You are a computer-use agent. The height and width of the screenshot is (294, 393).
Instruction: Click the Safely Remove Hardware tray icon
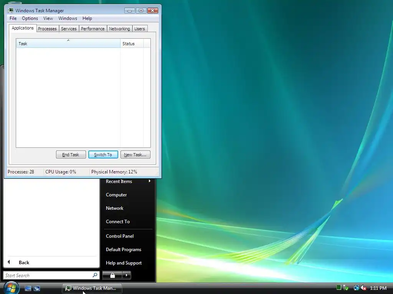[346, 288]
